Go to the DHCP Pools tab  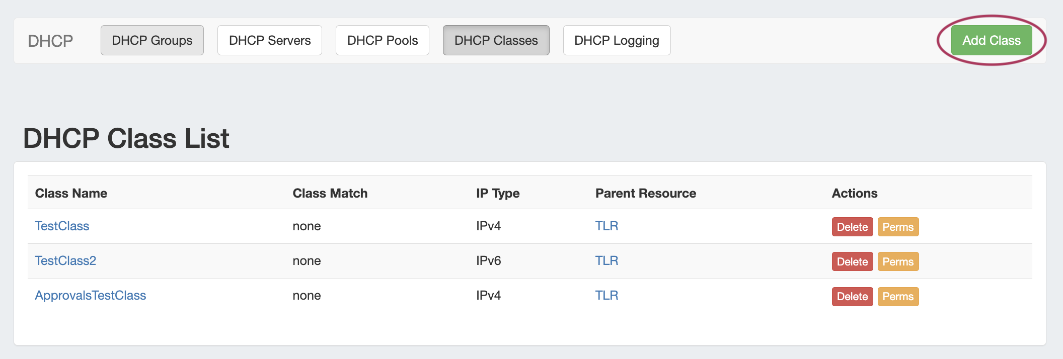point(383,40)
